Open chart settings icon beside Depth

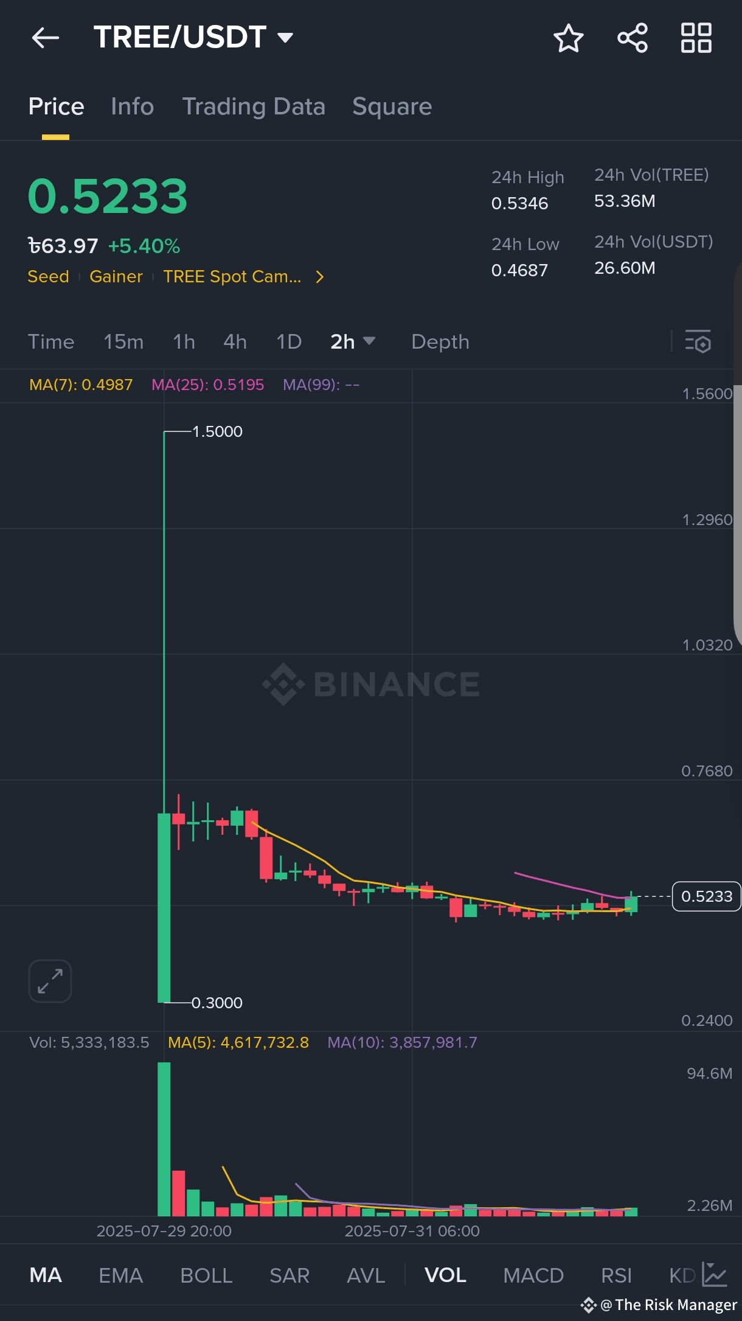click(698, 341)
